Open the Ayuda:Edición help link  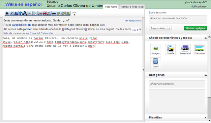point(21,25)
